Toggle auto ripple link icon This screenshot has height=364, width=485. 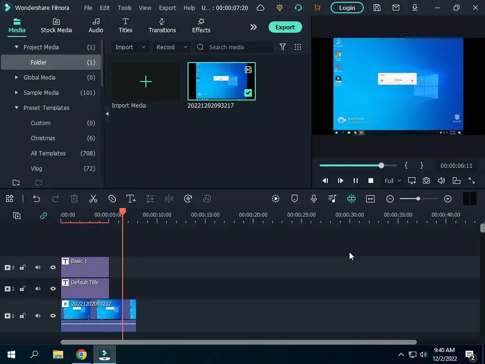(x=43, y=216)
